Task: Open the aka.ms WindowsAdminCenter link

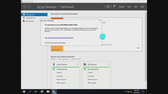Action: point(59,38)
